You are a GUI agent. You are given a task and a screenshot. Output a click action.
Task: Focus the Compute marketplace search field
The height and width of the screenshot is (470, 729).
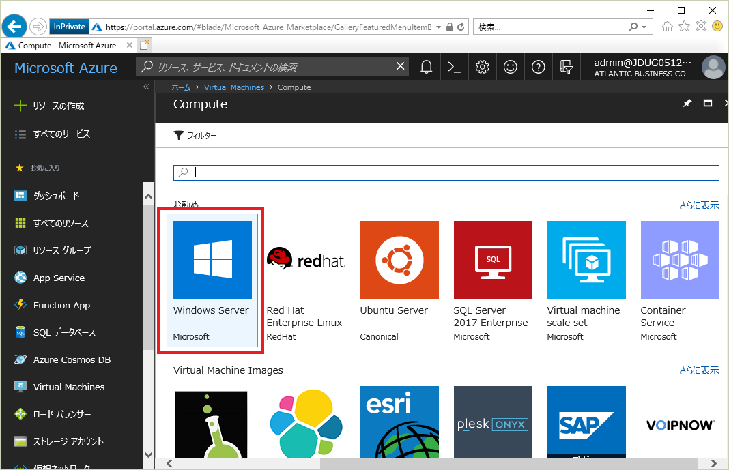pos(446,173)
